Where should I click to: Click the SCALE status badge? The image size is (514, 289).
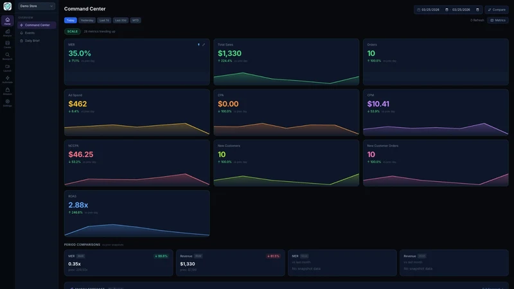[73, 31]
